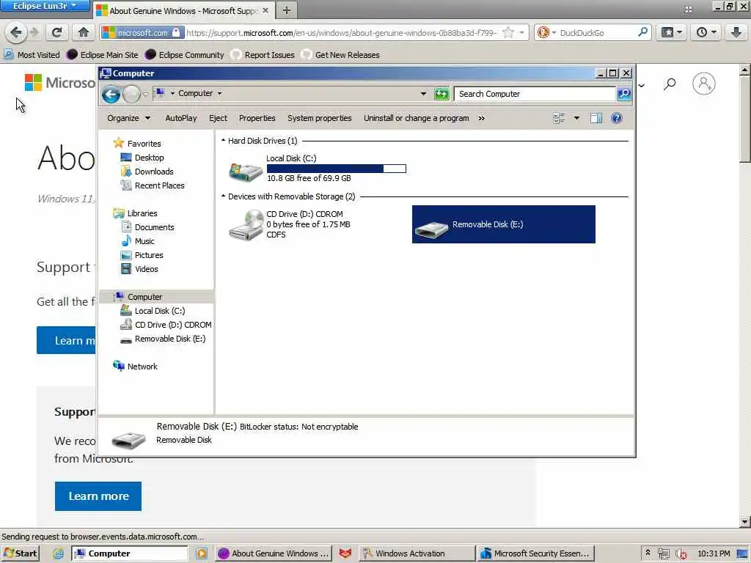
Task: Open the Music library
Action: 144,240
